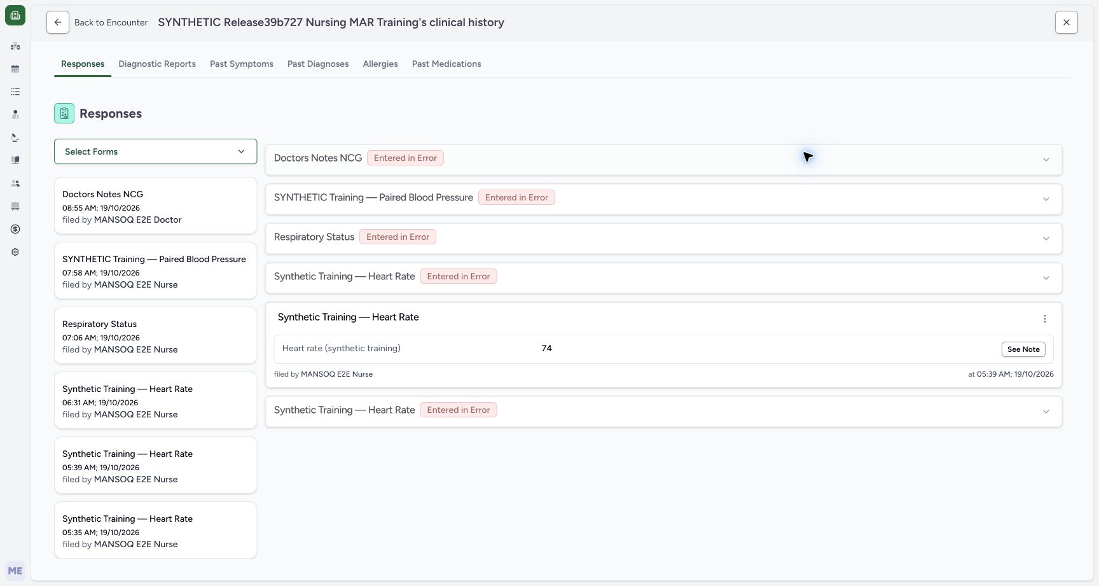Switch to the Allergies tab
This screenshot has height=586, width=1099.
[380, 64]
